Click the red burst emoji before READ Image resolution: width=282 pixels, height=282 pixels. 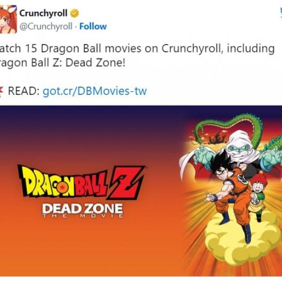(x=1, y=91)
